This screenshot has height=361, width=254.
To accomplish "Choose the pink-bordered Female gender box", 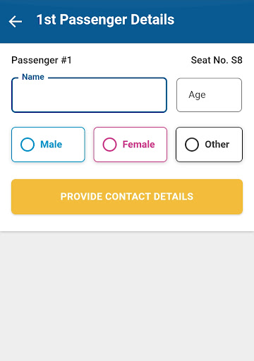I will tap(131, 145).
